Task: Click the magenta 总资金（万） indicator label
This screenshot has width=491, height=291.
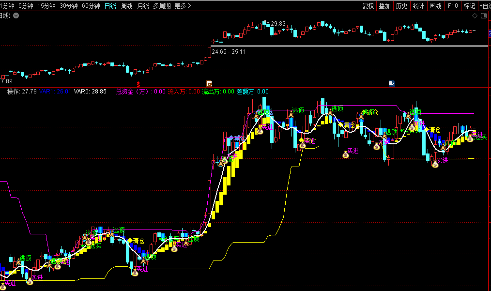Action: click(134, 92)
